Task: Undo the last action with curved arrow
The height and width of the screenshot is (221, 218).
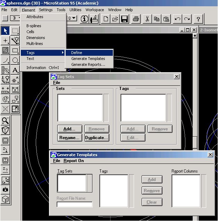Action: [177, 19]
